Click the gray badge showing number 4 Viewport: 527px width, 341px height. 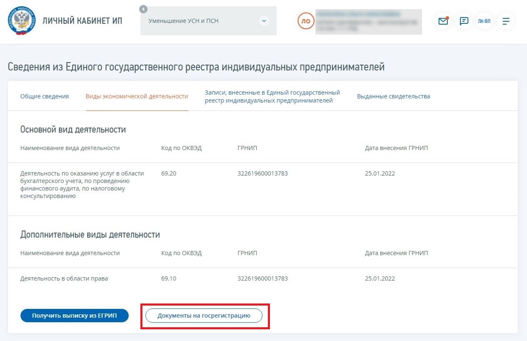coord(144,9)
